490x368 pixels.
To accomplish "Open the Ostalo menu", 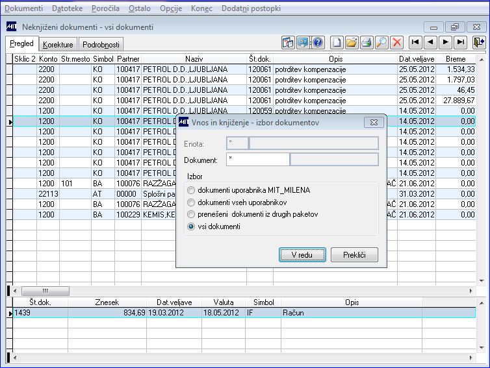I will point(139,8).
